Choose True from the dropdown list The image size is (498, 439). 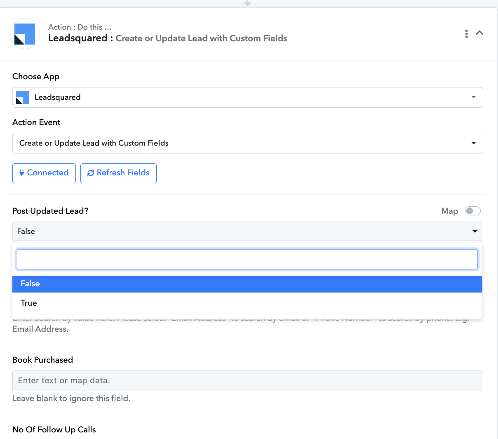point(29,303)
